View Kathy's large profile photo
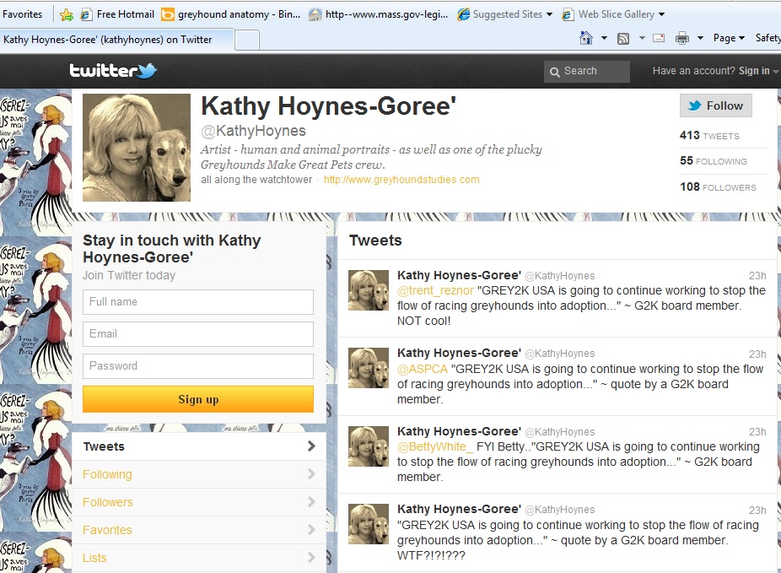 (x=137, y=148)
